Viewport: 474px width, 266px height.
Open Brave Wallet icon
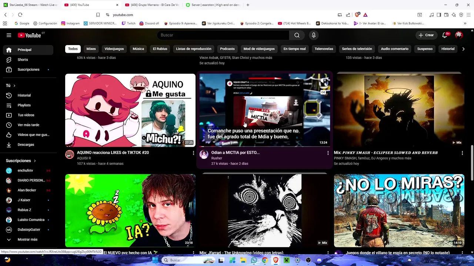coord(446,15)
